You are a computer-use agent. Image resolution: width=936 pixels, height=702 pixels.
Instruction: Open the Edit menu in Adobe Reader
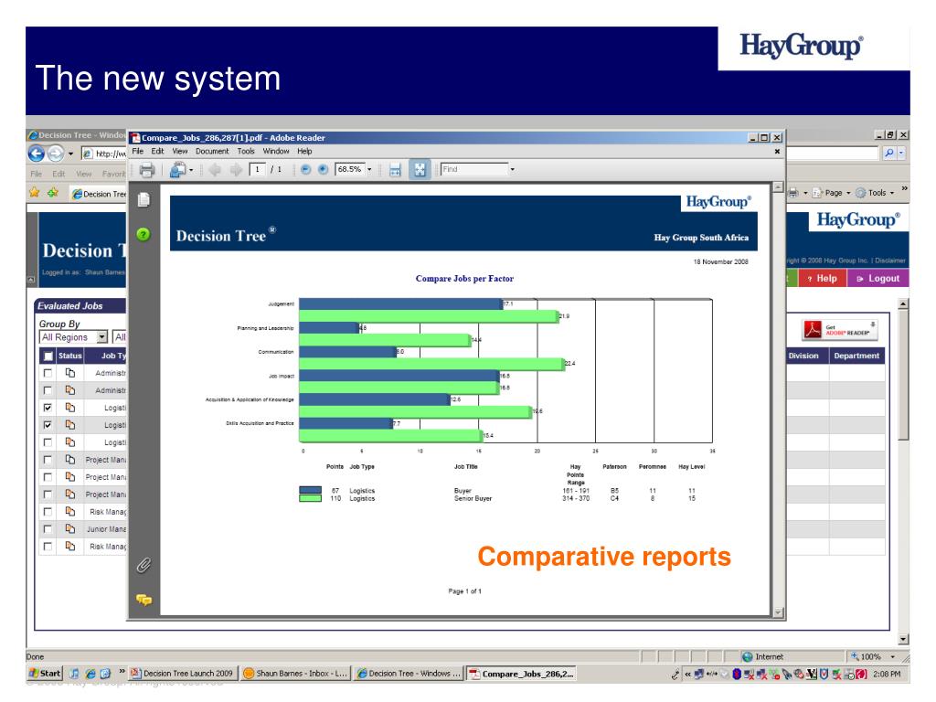pos(157,152)
